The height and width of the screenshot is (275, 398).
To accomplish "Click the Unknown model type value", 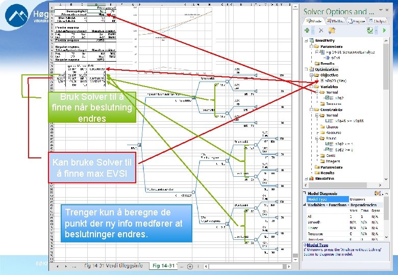I will (x=357, y=199).
